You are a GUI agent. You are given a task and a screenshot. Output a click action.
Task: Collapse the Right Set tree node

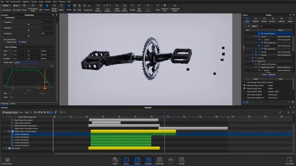[250, 61]
